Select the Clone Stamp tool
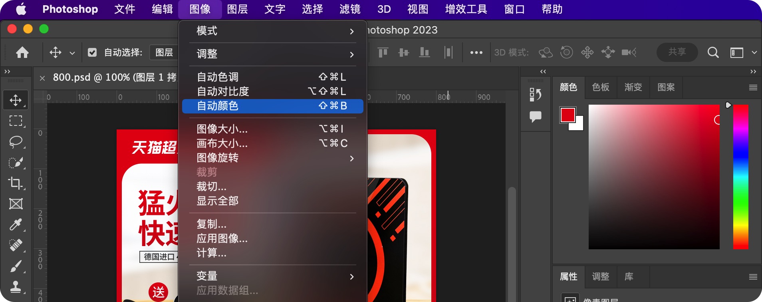Viewport: 762px width, 302px height. pos(16,286)
